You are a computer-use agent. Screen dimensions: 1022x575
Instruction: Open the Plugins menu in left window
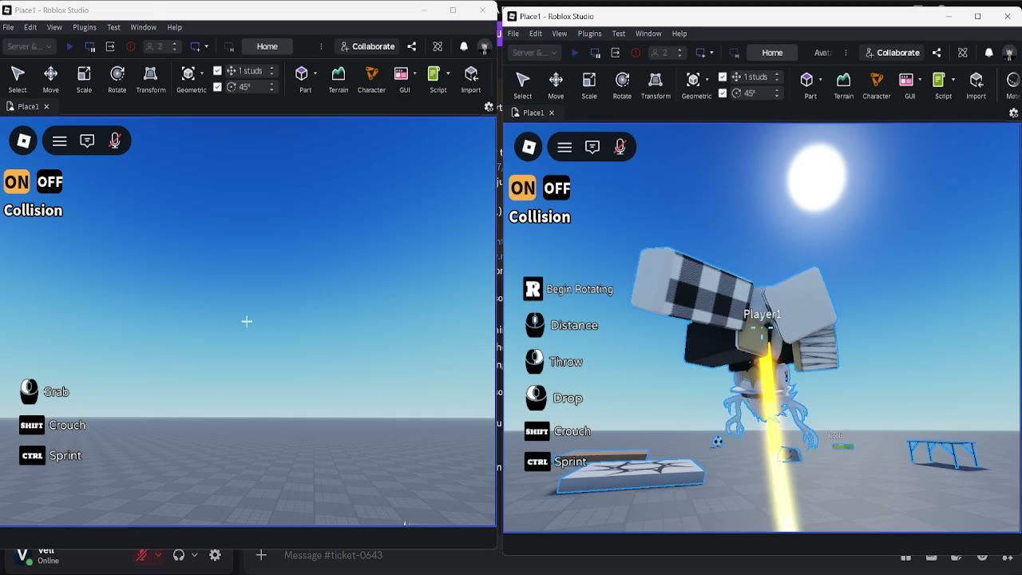85,27
